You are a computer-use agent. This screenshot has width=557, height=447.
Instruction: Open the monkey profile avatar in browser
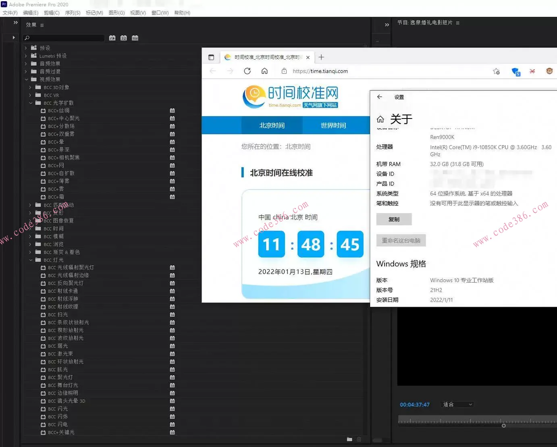(x=549, y=71)
